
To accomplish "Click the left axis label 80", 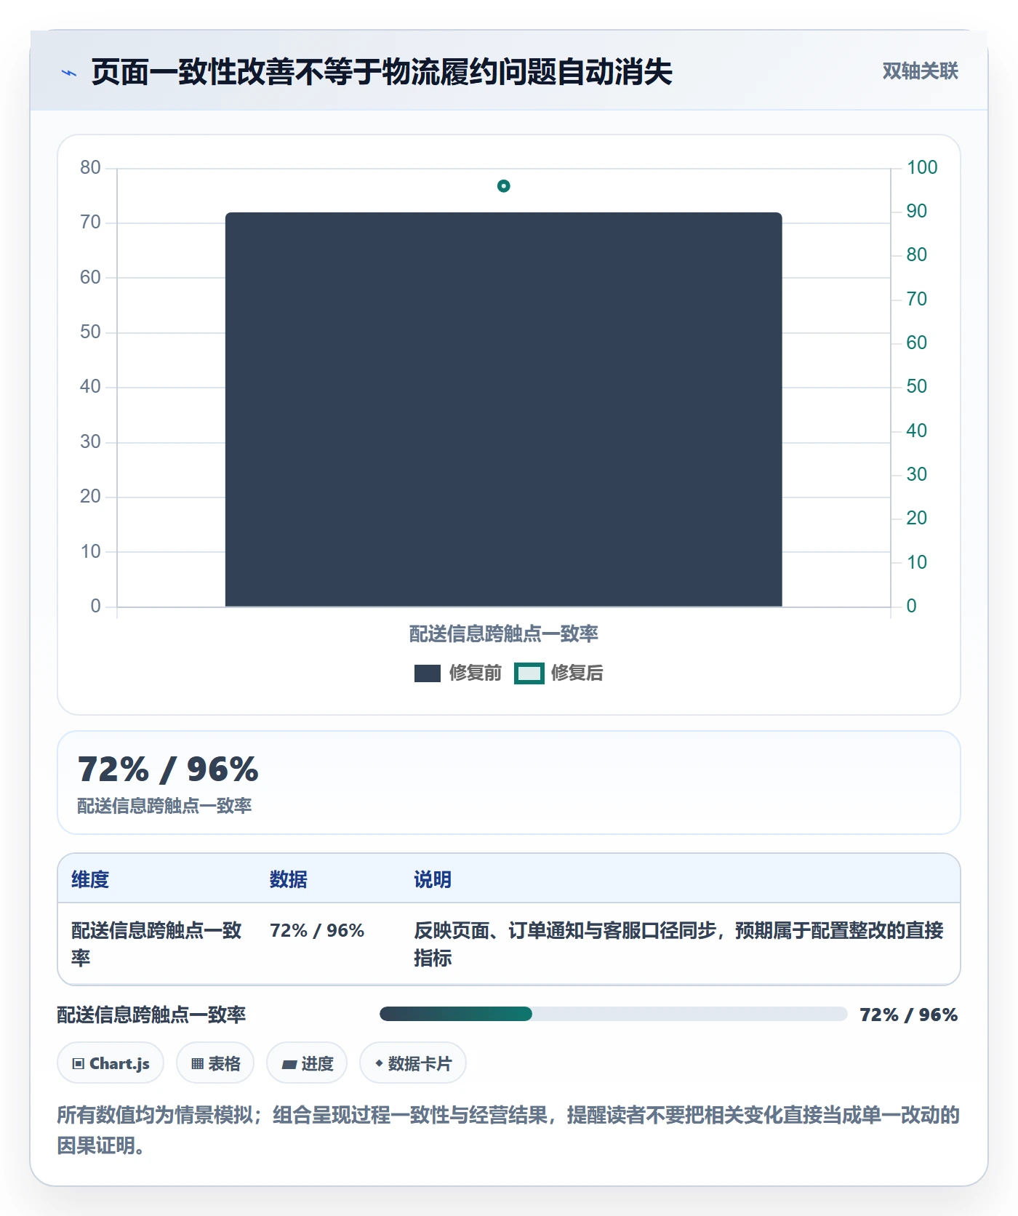I will [90, 167].
